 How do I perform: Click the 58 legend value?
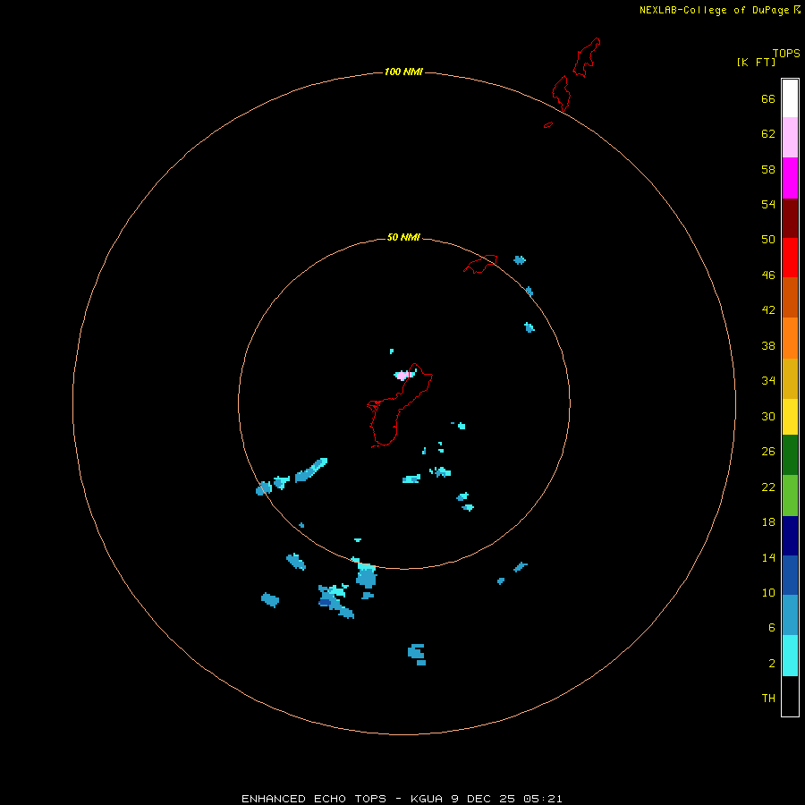[768, 169]
